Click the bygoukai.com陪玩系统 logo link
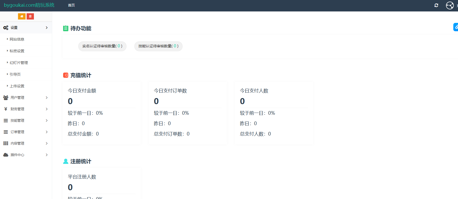The width and height of the screenshot is (458, 199). [x=29, y=5]
